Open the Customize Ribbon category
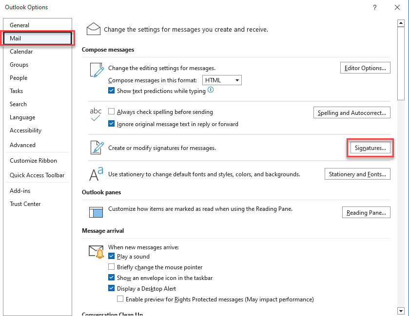The width and height of the screenshot is (409, 316). (x=38, y=161)
